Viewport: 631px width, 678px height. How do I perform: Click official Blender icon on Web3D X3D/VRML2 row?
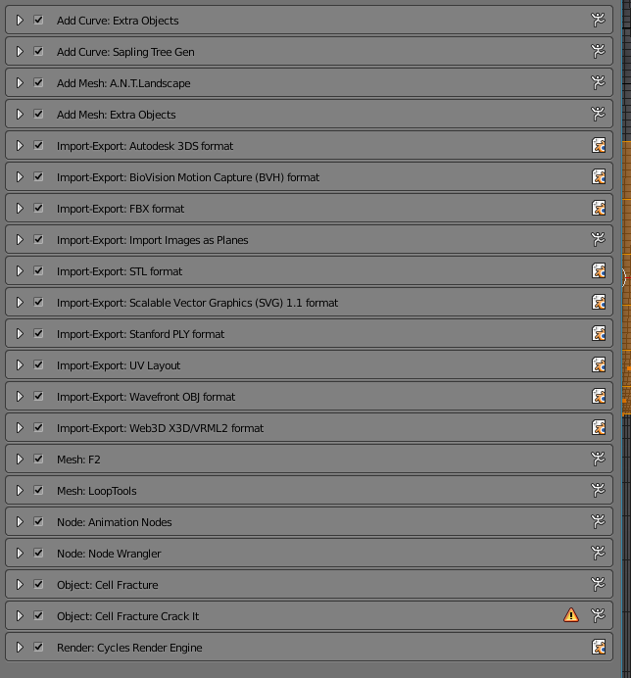click(x=599, y=427)
